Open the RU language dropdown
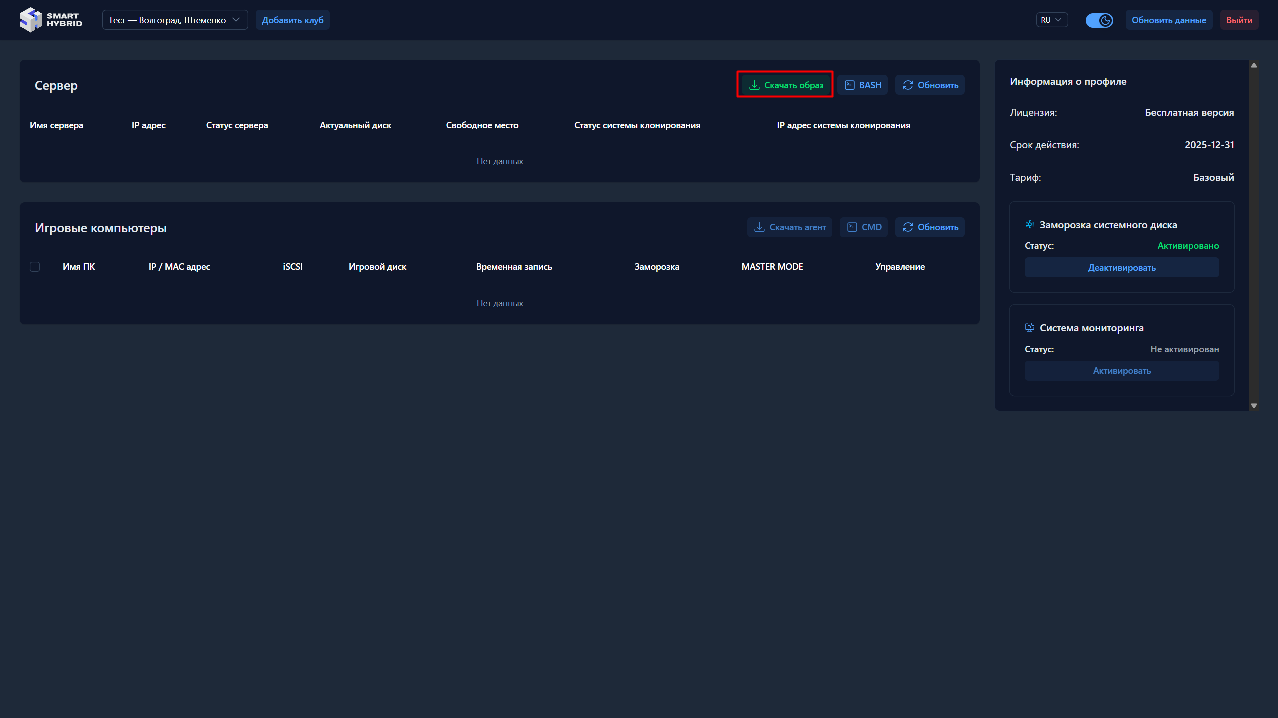 (1051, 20)
